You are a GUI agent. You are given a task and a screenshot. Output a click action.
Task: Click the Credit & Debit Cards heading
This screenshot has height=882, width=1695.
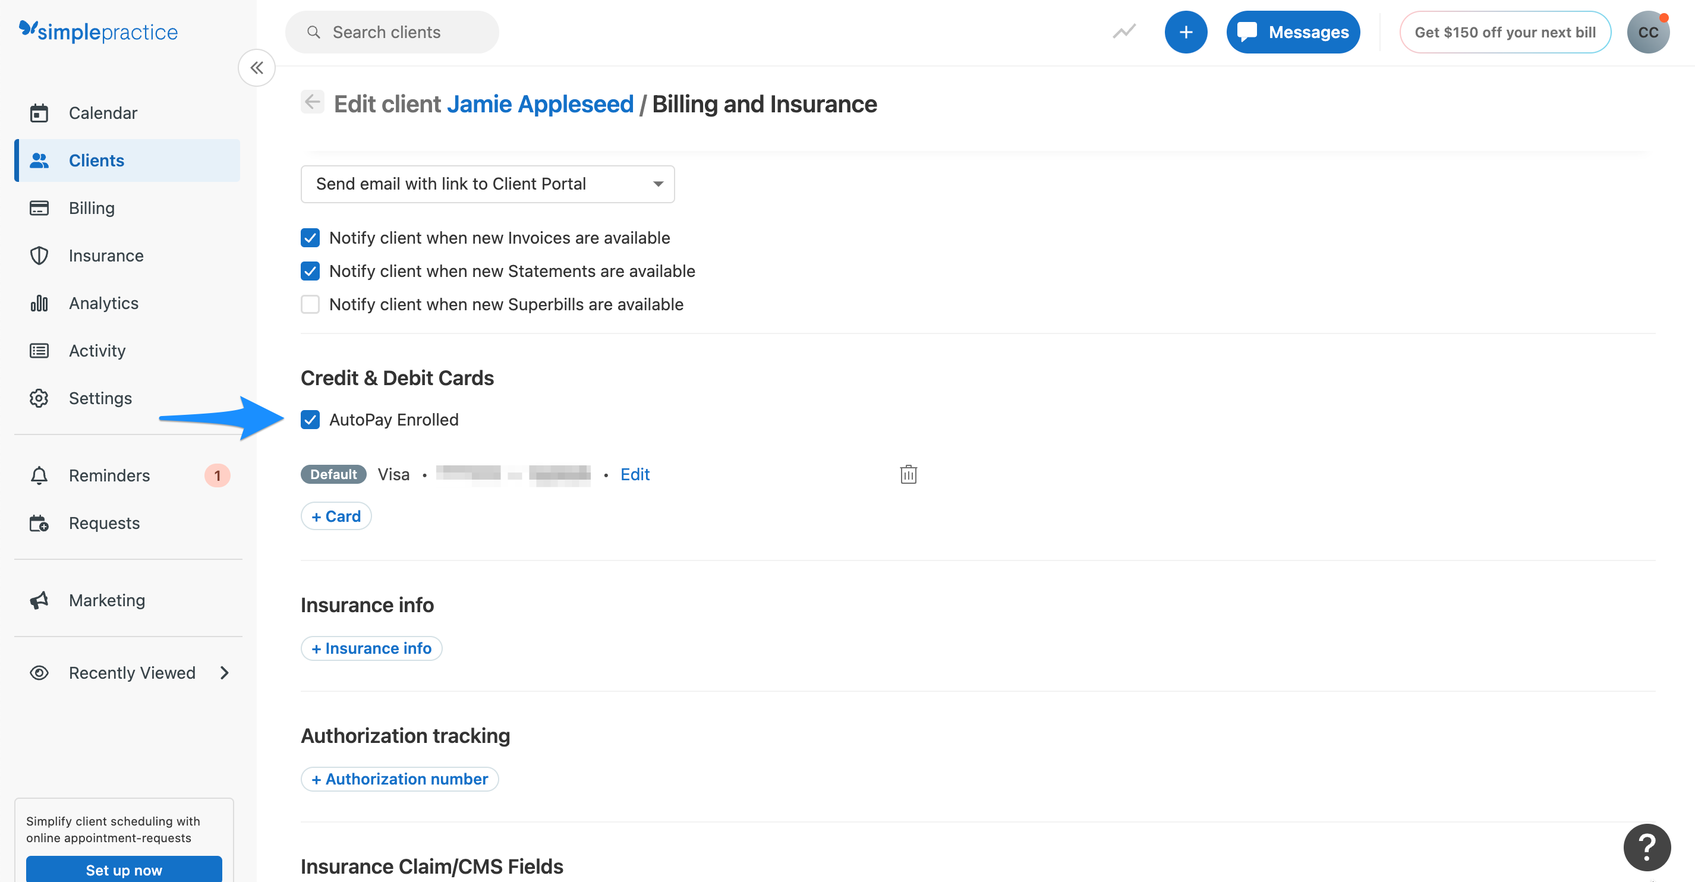(x=397, y=378)
